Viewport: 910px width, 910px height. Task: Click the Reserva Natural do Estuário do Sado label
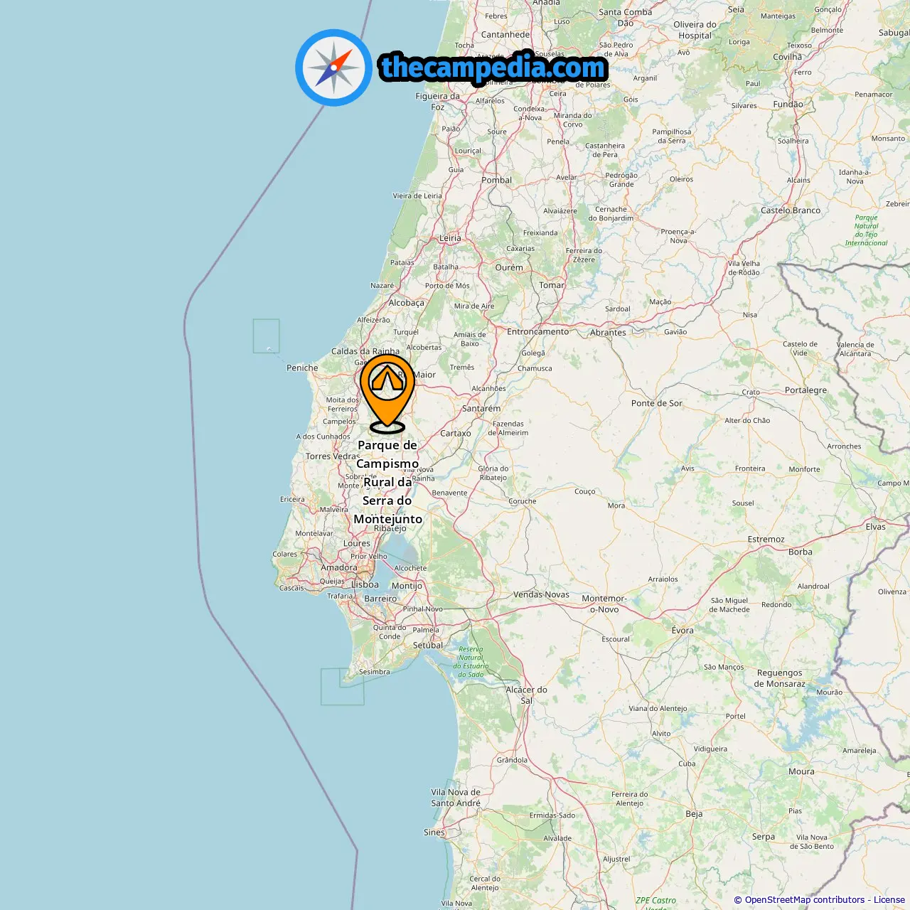[471, 662]
